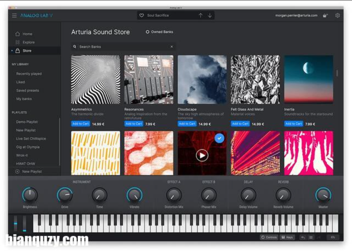
Task: Open the Cloudscape clouds thumbnail
Action: pos(202,80)
